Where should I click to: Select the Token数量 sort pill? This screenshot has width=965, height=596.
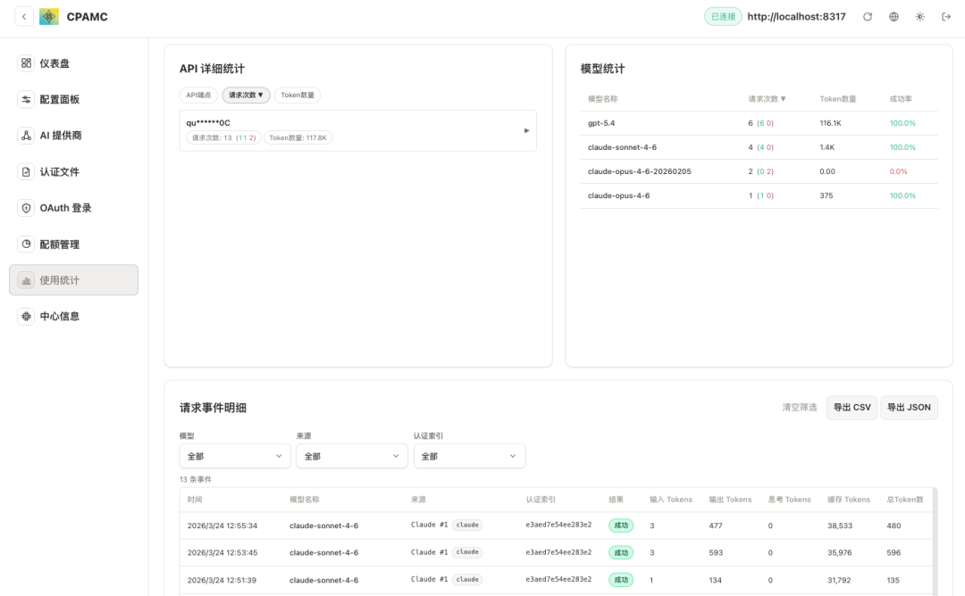click(297, 95)
